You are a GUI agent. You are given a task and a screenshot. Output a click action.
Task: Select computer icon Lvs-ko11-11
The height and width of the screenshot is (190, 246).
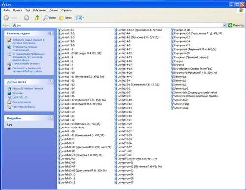59,76
